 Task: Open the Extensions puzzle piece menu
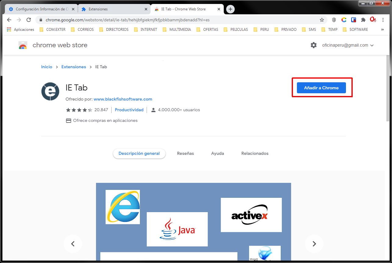point(363,20)
